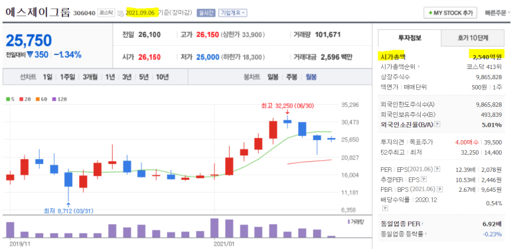Screen dimensions: 513x249
Task: Click the 투자의견 label
Action: click(x=392, y=142)
